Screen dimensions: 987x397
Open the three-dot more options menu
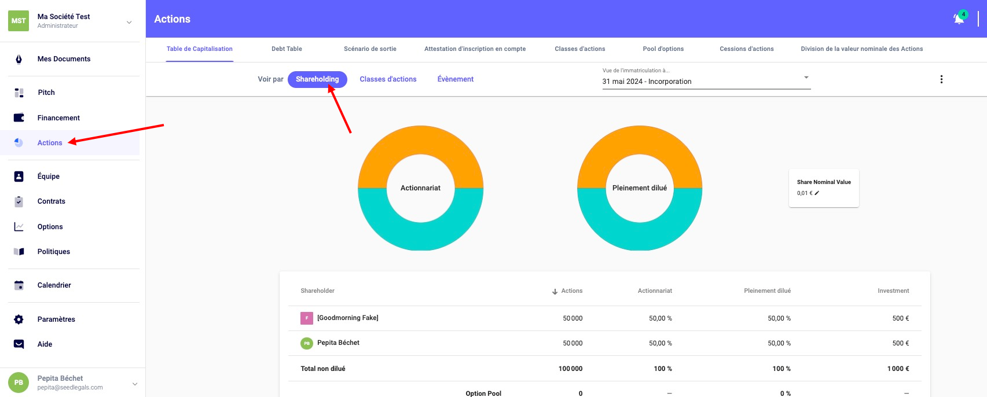tap(941, 79)
